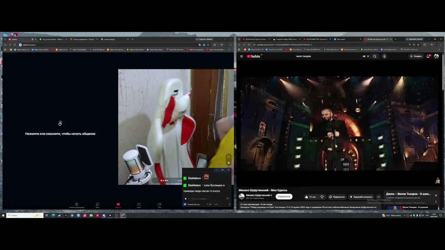The image size is (445, 250).
Task: Open extensions in the YouTube browser window
Action: tap(424, 45)
